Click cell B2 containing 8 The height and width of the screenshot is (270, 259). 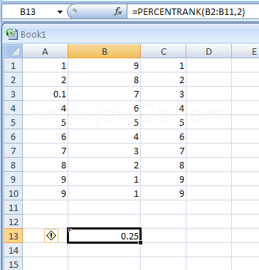[x=105, y=80]
